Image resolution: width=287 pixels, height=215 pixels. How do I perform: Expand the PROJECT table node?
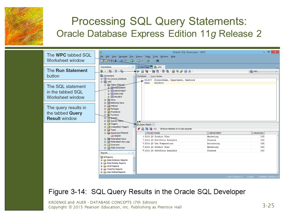tap(109, 97)
